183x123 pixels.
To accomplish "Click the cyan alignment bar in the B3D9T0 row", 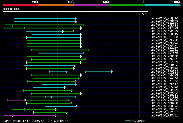I will pos(57,34).
